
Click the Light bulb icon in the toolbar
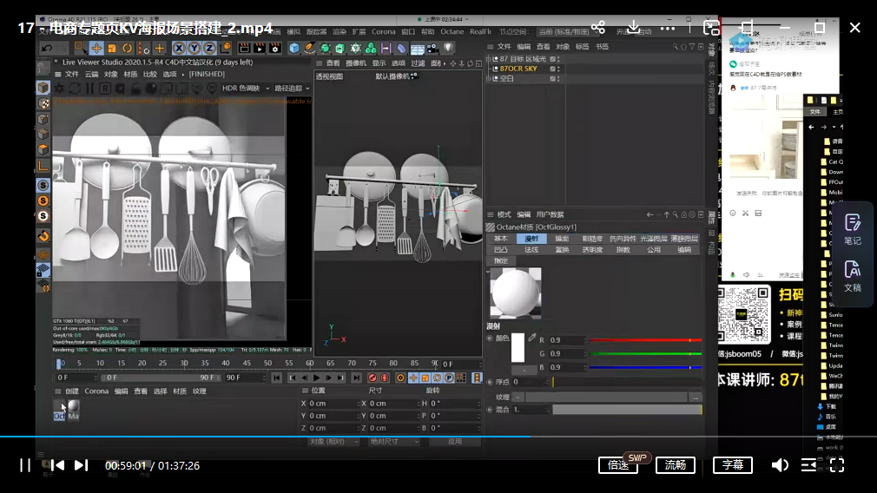pyautogui.click(x=448, y=48)
